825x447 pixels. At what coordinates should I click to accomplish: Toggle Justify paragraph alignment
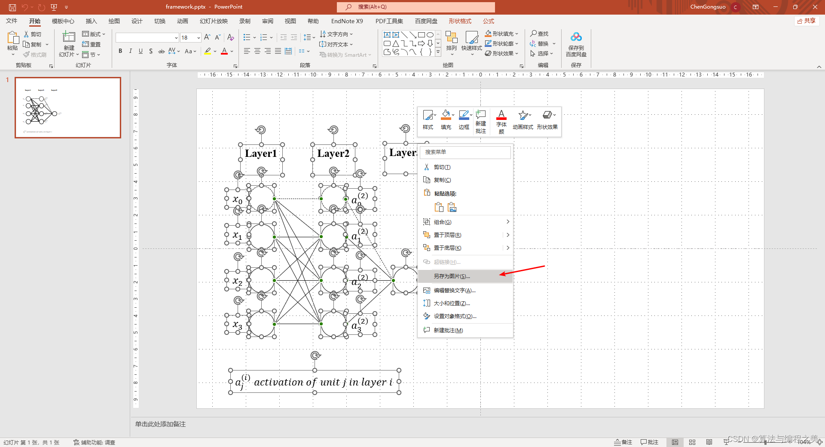click(x=278, y=51)
